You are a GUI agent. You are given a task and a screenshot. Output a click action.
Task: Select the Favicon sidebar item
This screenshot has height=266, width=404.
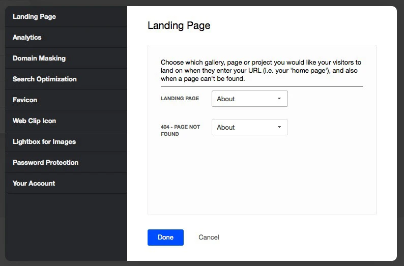pos(25,100)
